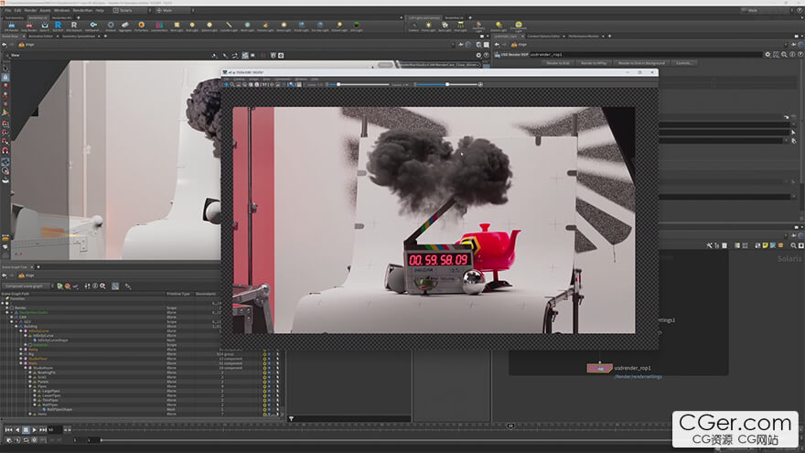The image size is (805, 453).
Task: Add a Rect Light from the shelf
Action: pos(176,27)
